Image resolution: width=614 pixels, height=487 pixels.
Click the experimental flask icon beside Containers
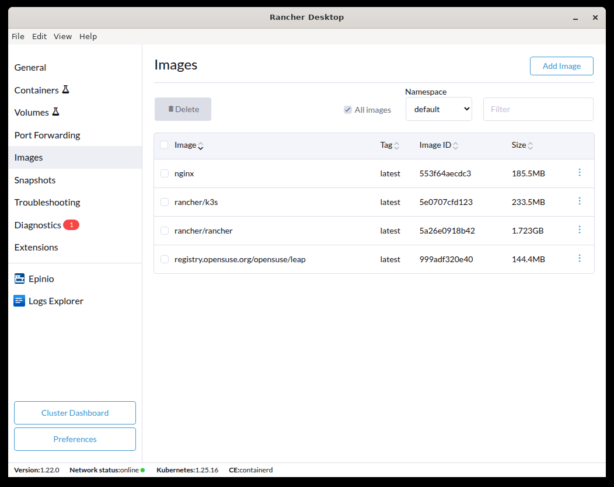[66, 90]
